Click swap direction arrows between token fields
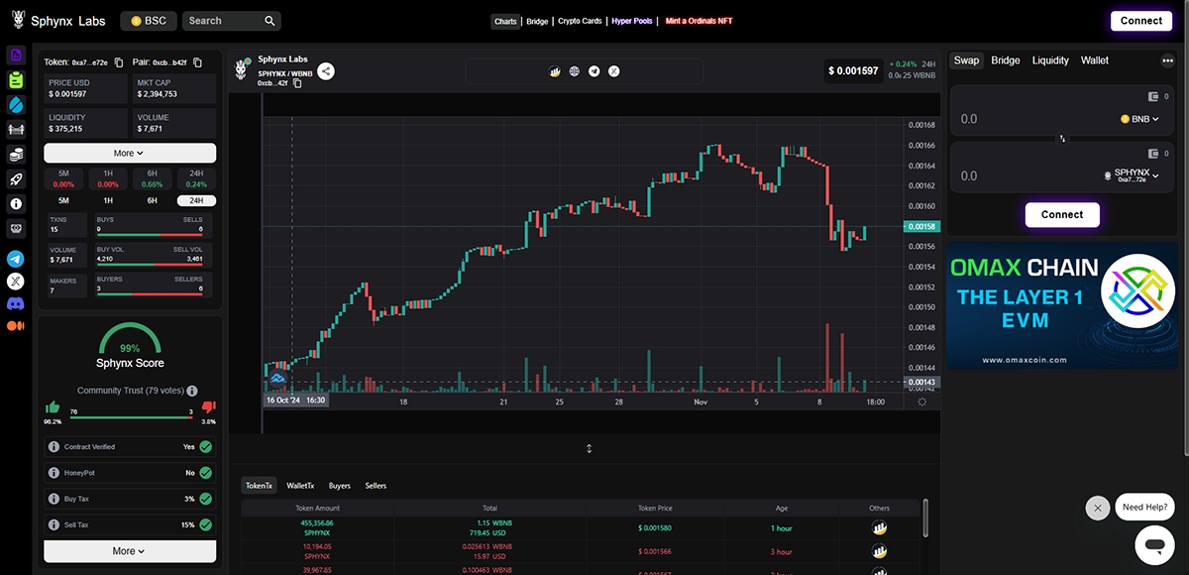The width and height of the screenshot is (1189, 575). [1062, 139]
